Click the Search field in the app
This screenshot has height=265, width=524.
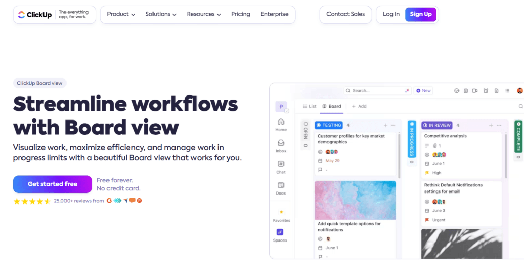(x=377, y=90)
